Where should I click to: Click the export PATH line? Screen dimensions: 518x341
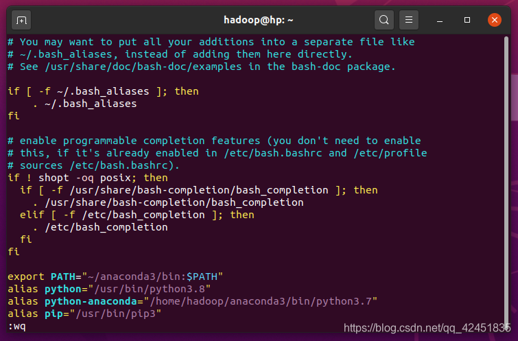[115, 277]
